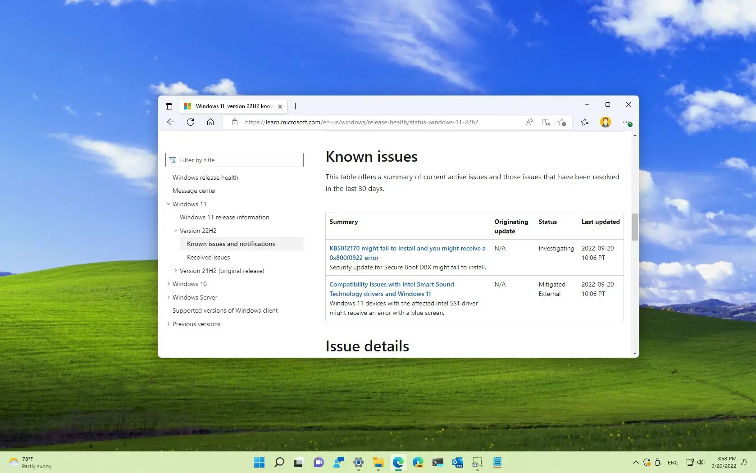Select the Message center entry
Screen dimensions: 756x473
[194, 191]
